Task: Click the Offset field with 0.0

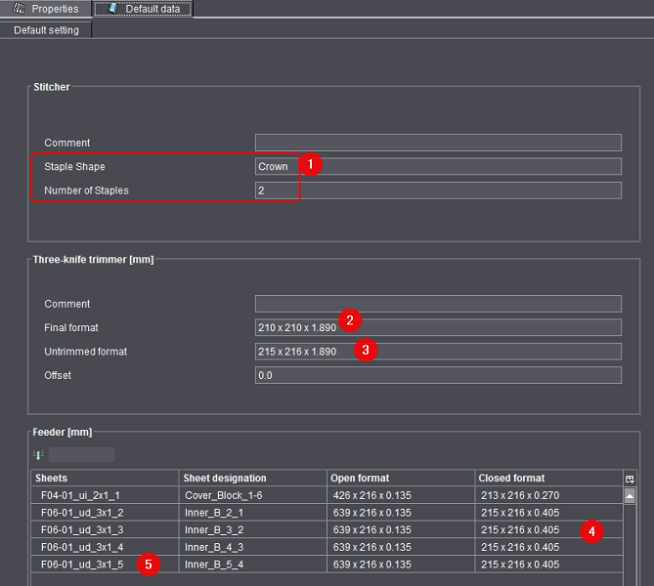Action: click(437, 375)
